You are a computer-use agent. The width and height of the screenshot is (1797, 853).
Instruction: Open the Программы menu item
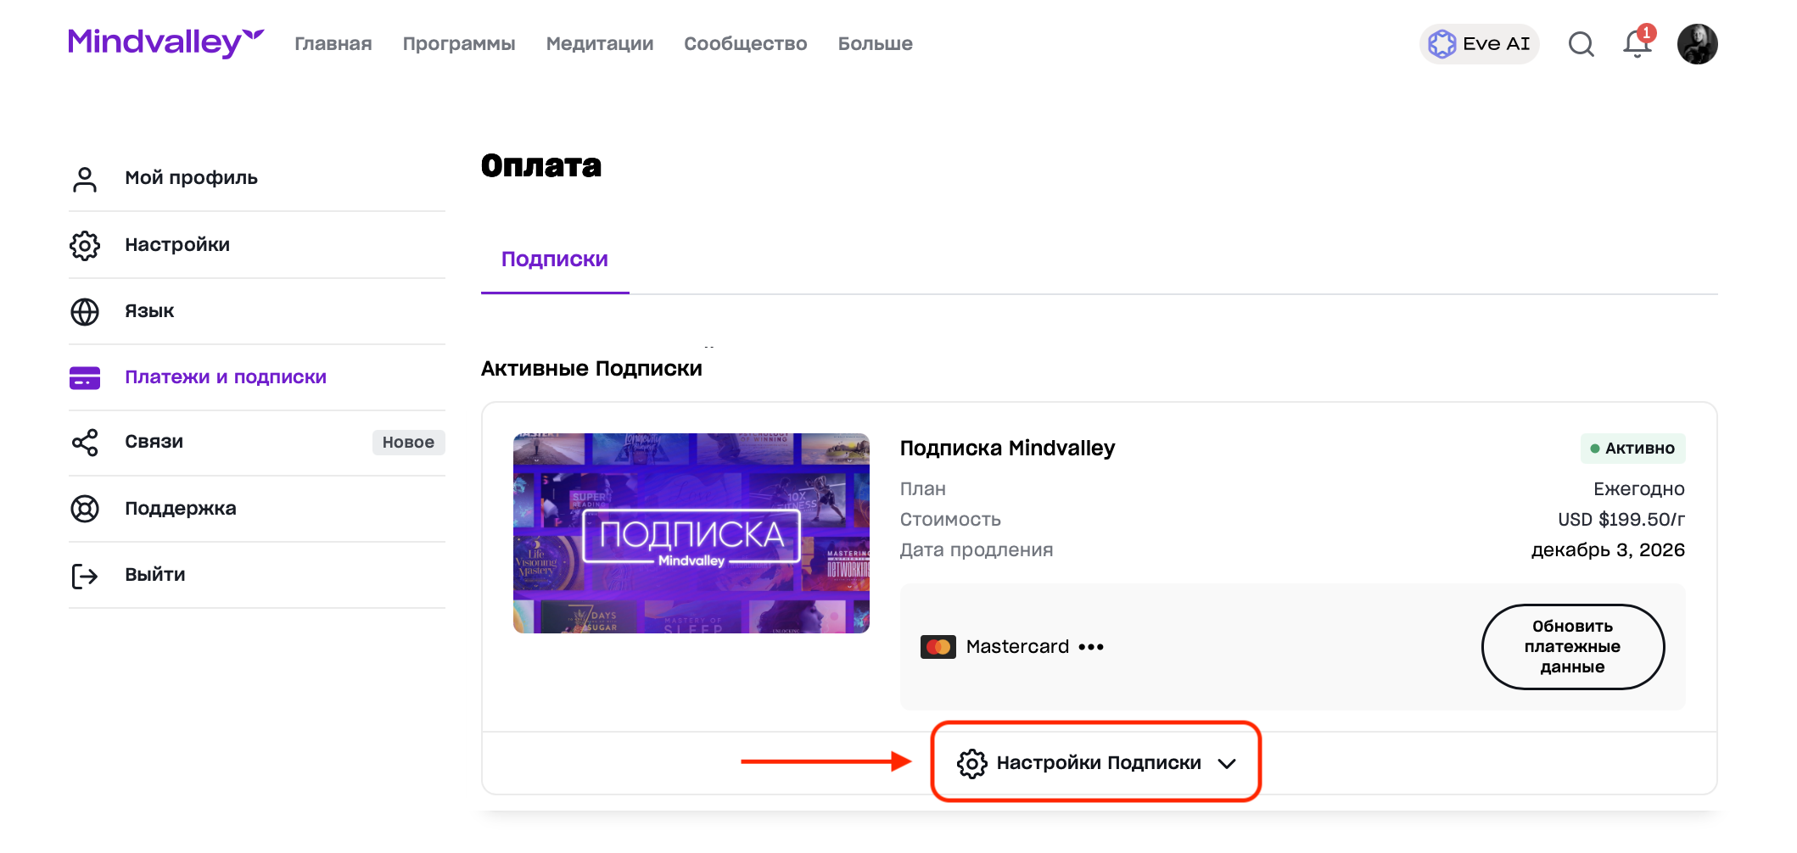click(458, 43)
